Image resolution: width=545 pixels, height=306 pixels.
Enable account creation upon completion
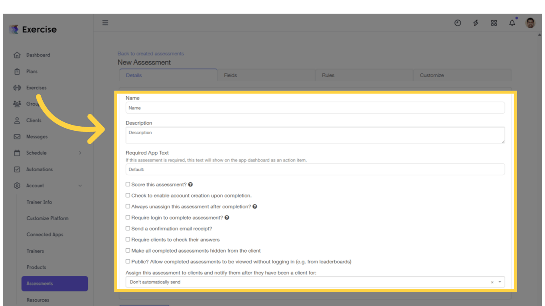tap(128, 195)
